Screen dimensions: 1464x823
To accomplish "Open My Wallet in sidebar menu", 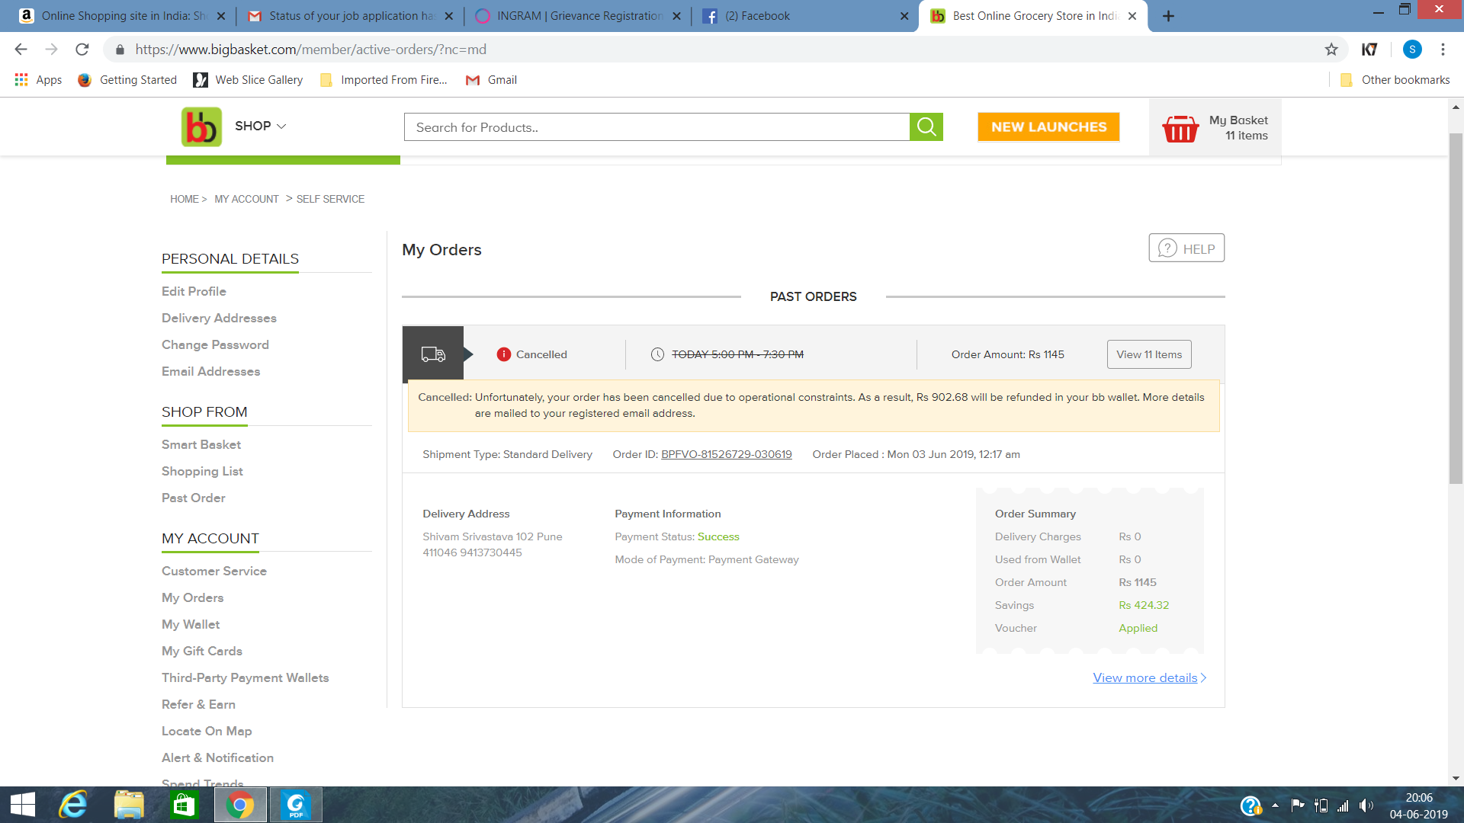I will tap(191, 624).
